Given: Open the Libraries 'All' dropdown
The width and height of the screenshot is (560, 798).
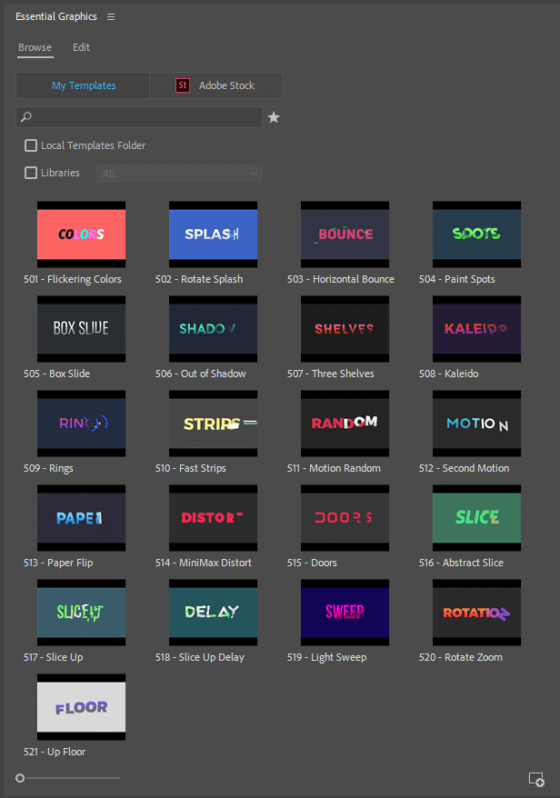Looking at the screenshot, I should pyautogui.click(x=179, y=174).
